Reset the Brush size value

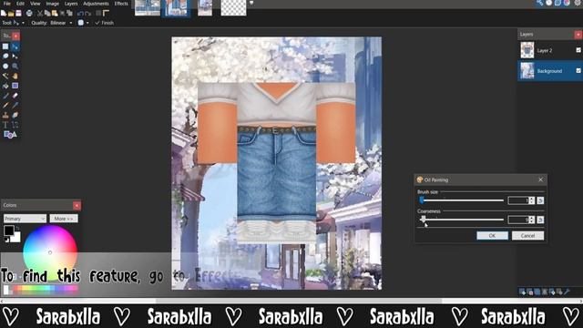(540, 200)
